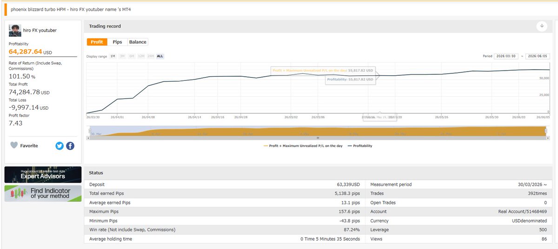Set display range to 6M
Screen dimensions: 558x249
pyautogui.click(x=132, y=56)
